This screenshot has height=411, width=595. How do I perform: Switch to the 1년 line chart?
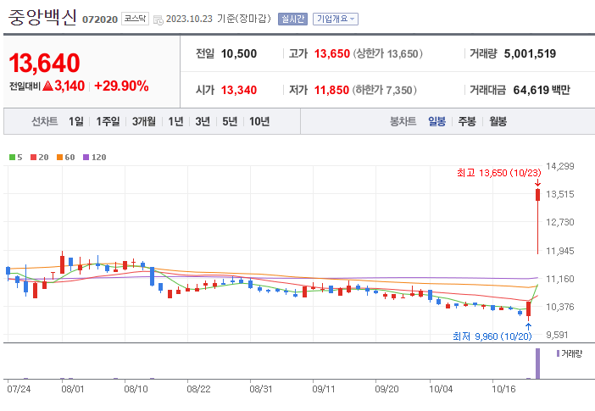[175, 121]
